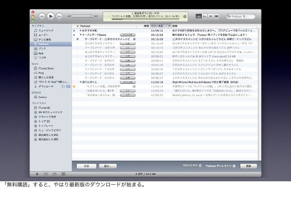Open ミュージックビデオ smart playlist

point(47,130)
